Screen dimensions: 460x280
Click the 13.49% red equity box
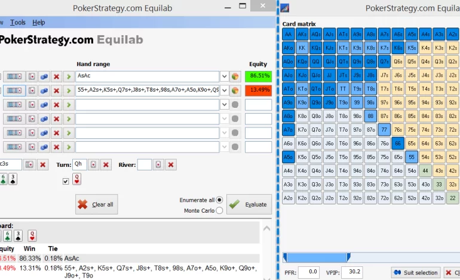coord(258,91)
